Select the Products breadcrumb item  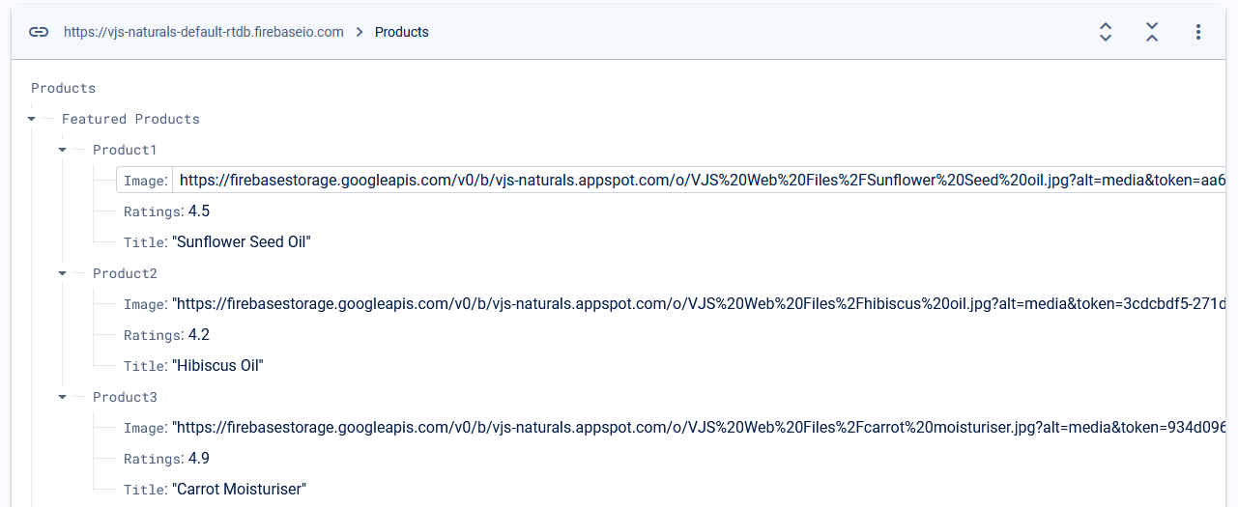[402, 32]
